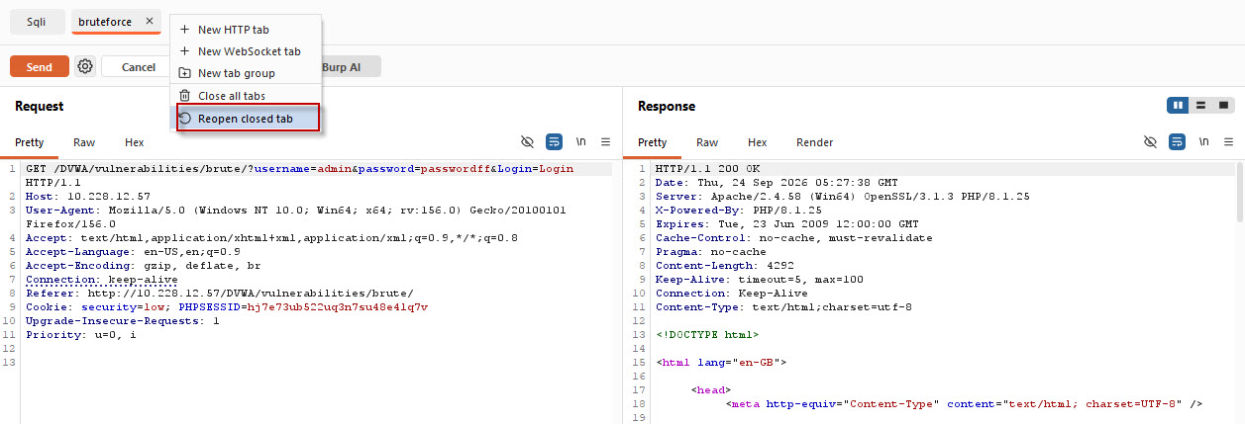Viewport: 1245px width, 424px height.
Task: Click the Cancel button
Action: pyautogui.click(x=138, y=66)
